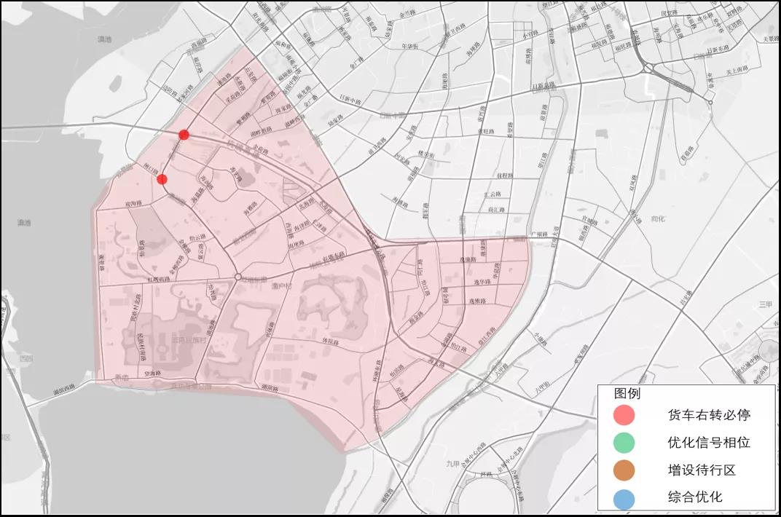Viewport: 781px width, 517px height.
Task: Click the 体院路 road label
Action: point(329,341)
